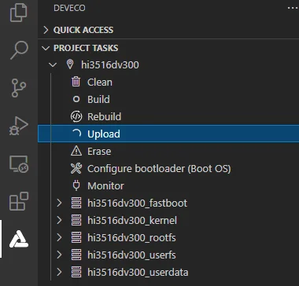Image resolution: width=299 pixels, height=286 pixels.
Task: Open the Search view in activity bar
Action: (19, 50)
